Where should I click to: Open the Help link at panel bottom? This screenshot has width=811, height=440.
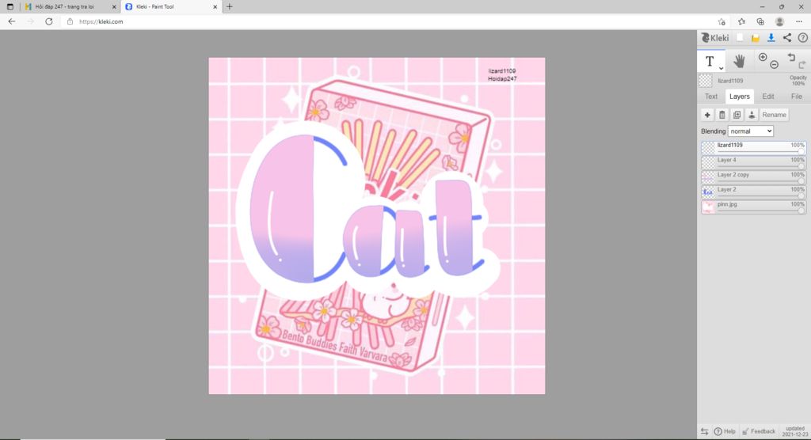point(725,431)
